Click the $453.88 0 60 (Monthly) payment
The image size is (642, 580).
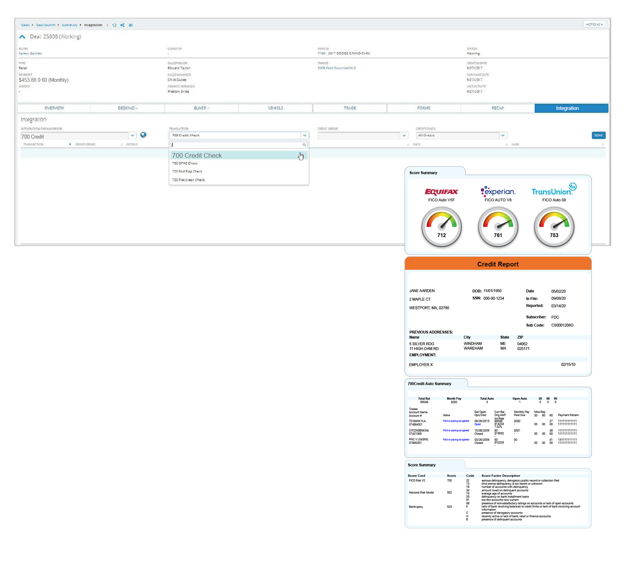pyautogui.click(x=44, y=80)
